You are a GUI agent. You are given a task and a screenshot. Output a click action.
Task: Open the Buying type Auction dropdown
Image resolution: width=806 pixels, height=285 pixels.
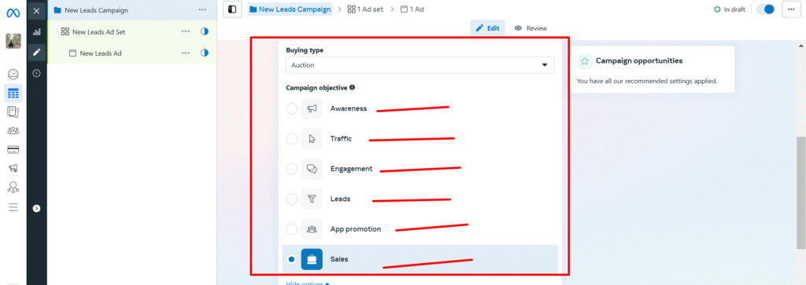tap(420, 65)
